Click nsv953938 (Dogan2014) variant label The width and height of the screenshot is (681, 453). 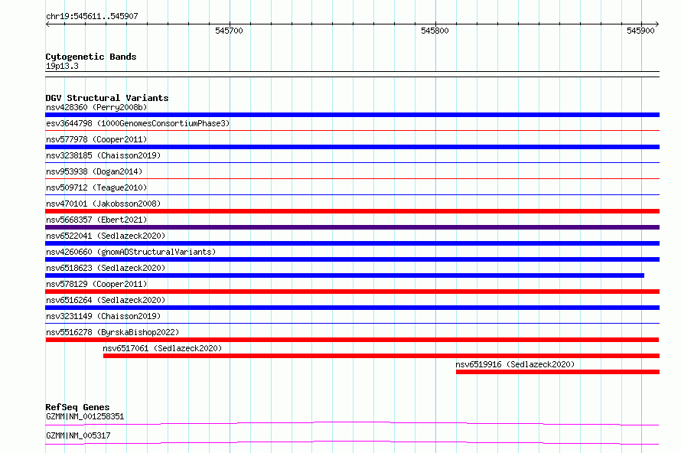point(94,171)
